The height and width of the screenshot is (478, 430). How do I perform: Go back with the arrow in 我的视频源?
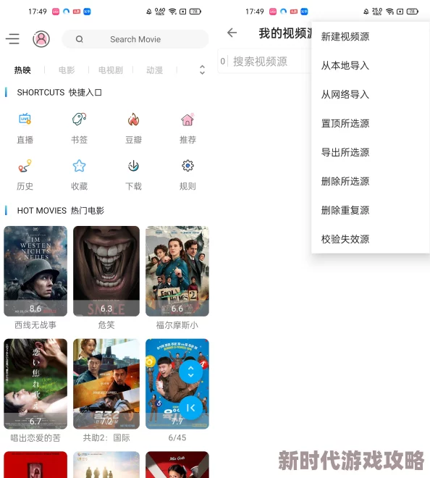232,33
